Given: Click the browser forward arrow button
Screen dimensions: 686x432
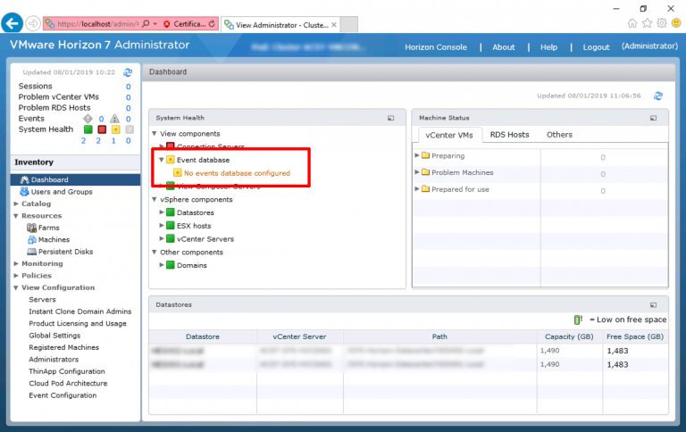Looking at the screenshot, I should click(33, 23).
